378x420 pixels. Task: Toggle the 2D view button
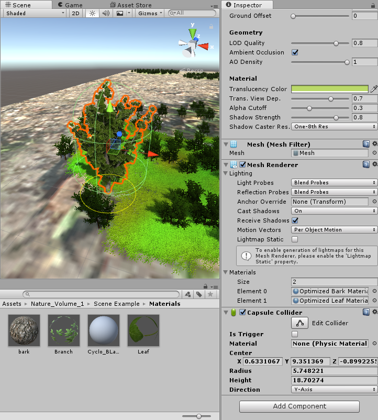(76, 13)
